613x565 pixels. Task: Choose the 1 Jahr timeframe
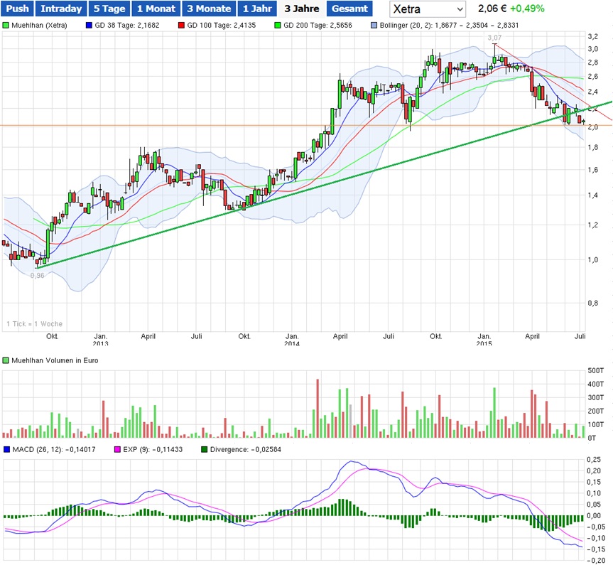[256, 9]
